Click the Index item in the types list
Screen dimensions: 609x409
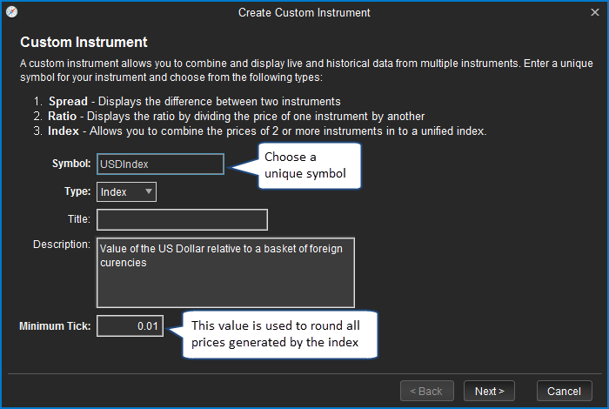(66, 131)
